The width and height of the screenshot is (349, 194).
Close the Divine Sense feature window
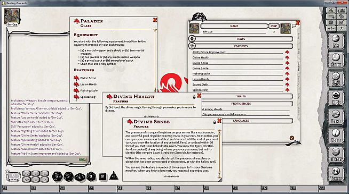pyautogui.click(x=219, y=121)
